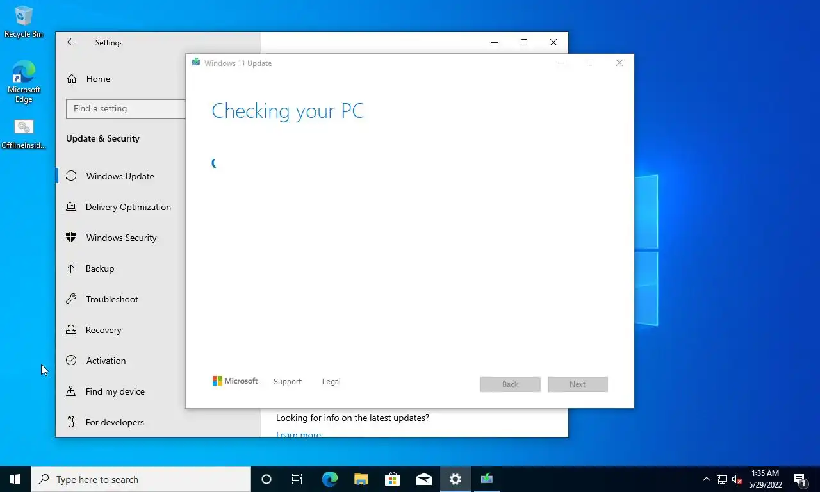Open the Windows Start menu
This screenshot has width=820, height=492.
tap(15, 479)
